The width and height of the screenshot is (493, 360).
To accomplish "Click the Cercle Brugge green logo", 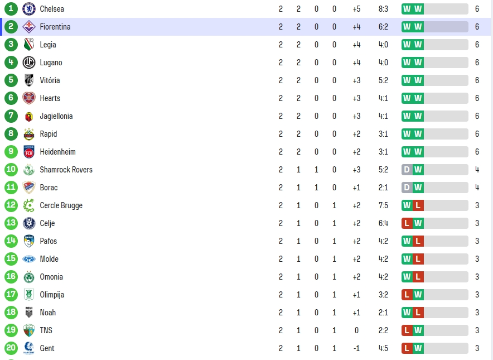I will pyautogui.click(x=29, y=205).
